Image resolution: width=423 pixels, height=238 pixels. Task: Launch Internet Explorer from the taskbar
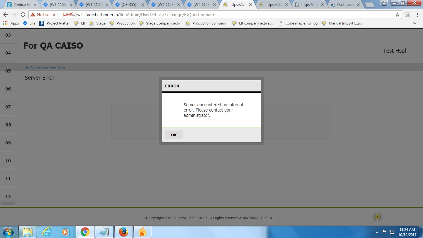point(47,232)
